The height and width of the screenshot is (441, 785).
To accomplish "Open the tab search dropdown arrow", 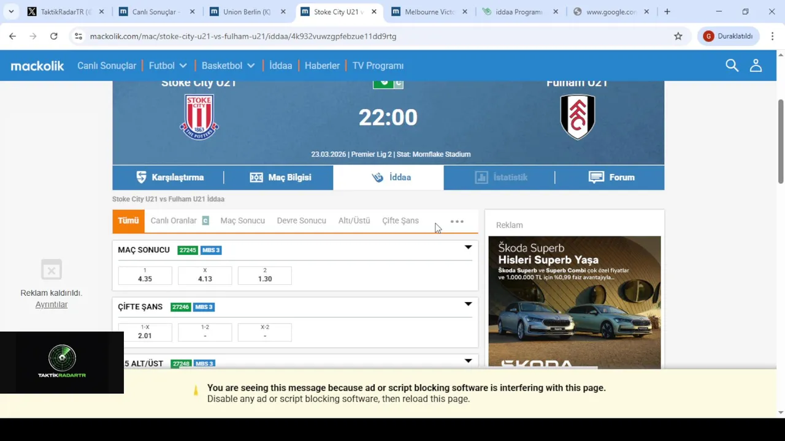I will click(x=11, y=12).
